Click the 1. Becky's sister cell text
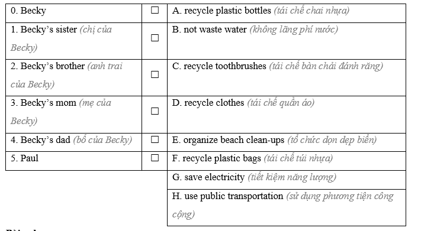Screen dimensions: 421x231 coord(61,38)
